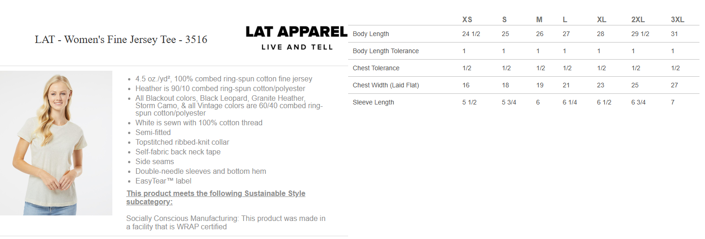Click the Semi-fitted bullet point
Image resolution: width=705 pixels, height=239 pixels.
[153, 132]
